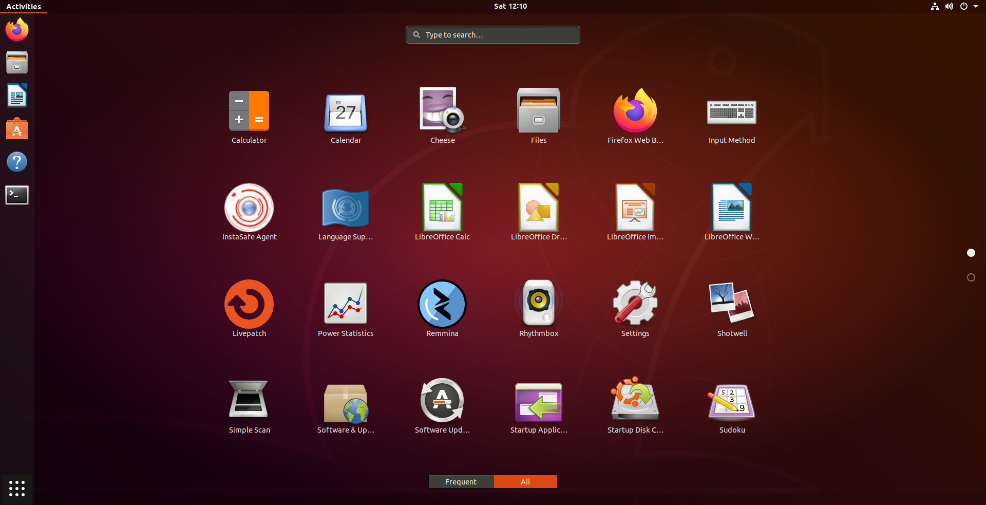
Task: Select the All apps tab
Action: [525, 482]
